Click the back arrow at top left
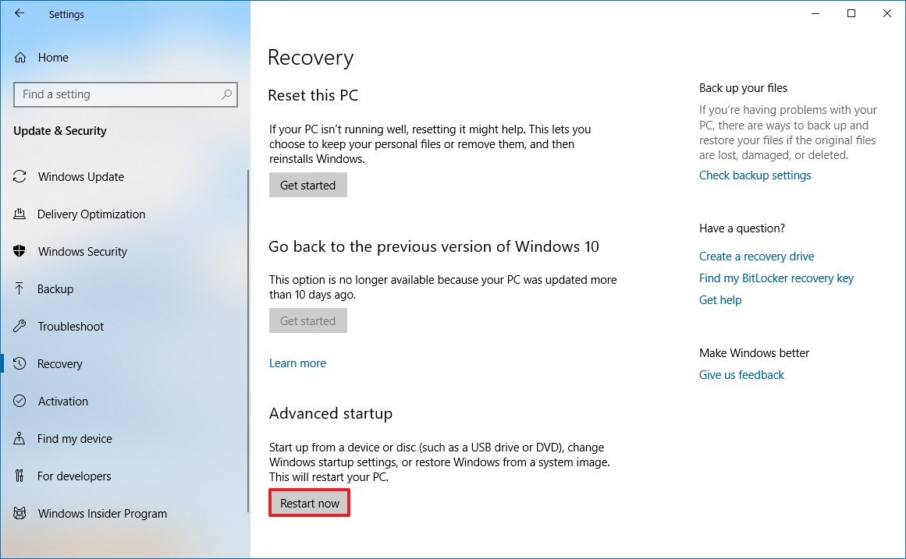The height and width of the screenshot is (559, 906). (18, 13)
